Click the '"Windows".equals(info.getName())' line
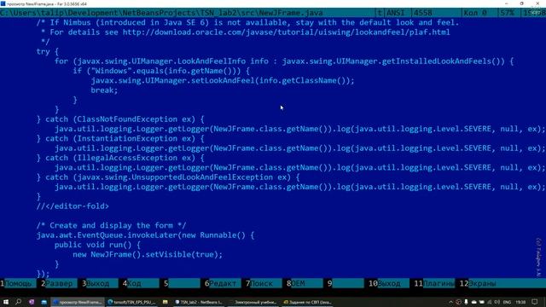Image resolution: width=546 pixels, height=307 pixels. tap(161, 71)
